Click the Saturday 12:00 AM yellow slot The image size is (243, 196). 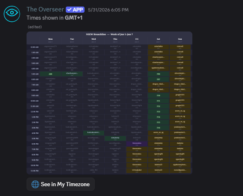(x=158, y=47)
